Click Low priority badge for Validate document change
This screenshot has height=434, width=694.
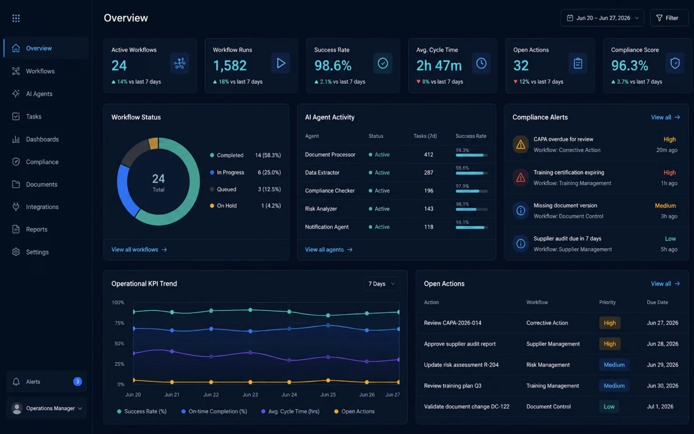609,406
